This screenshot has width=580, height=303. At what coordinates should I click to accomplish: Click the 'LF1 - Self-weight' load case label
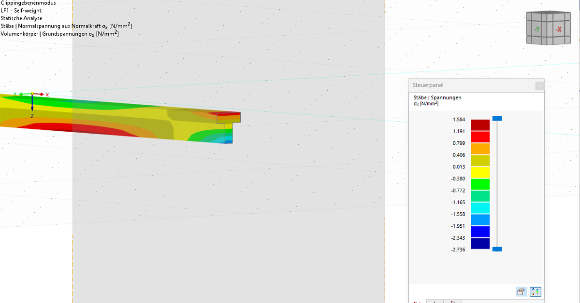(21, 11)
